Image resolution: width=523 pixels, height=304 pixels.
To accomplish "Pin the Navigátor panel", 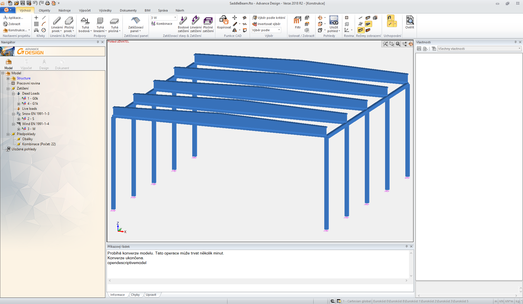I will [x=98, y=42].
